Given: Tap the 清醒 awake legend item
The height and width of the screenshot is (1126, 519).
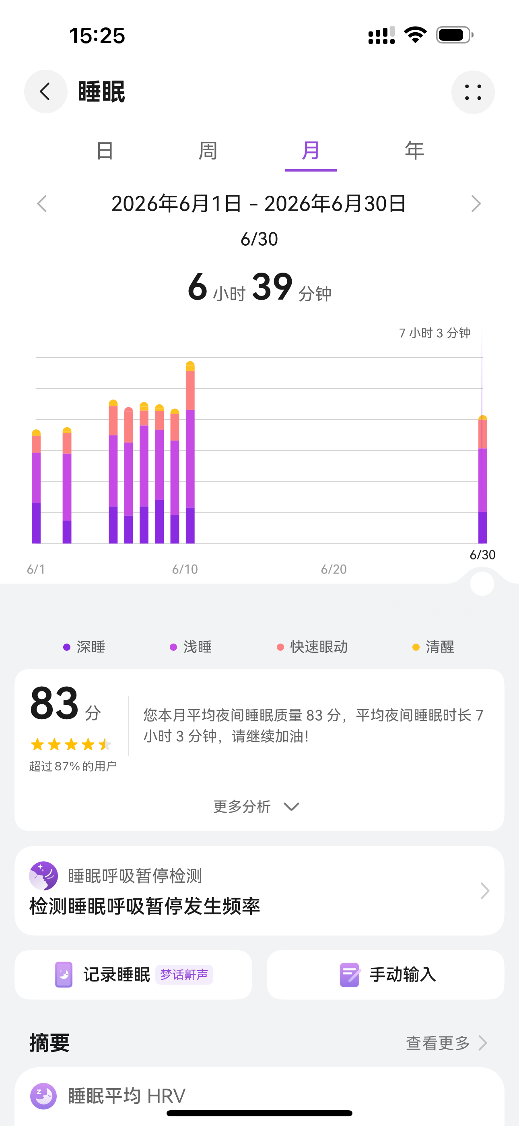Looking at the screenshot, I should click(x=433, y=647).
